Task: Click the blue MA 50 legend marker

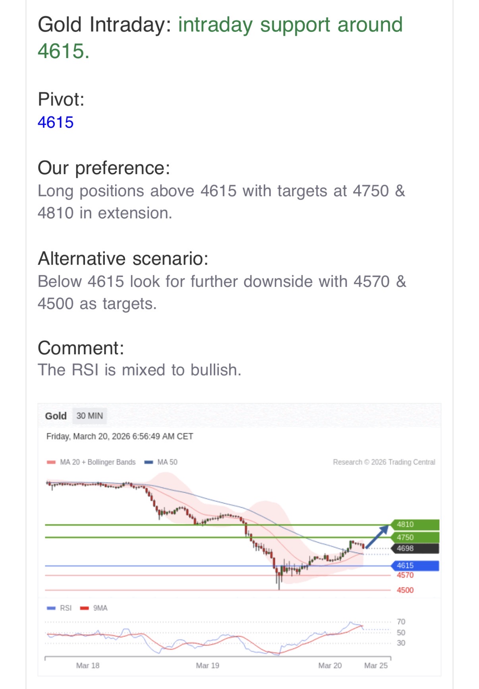Action: (149, 462)
